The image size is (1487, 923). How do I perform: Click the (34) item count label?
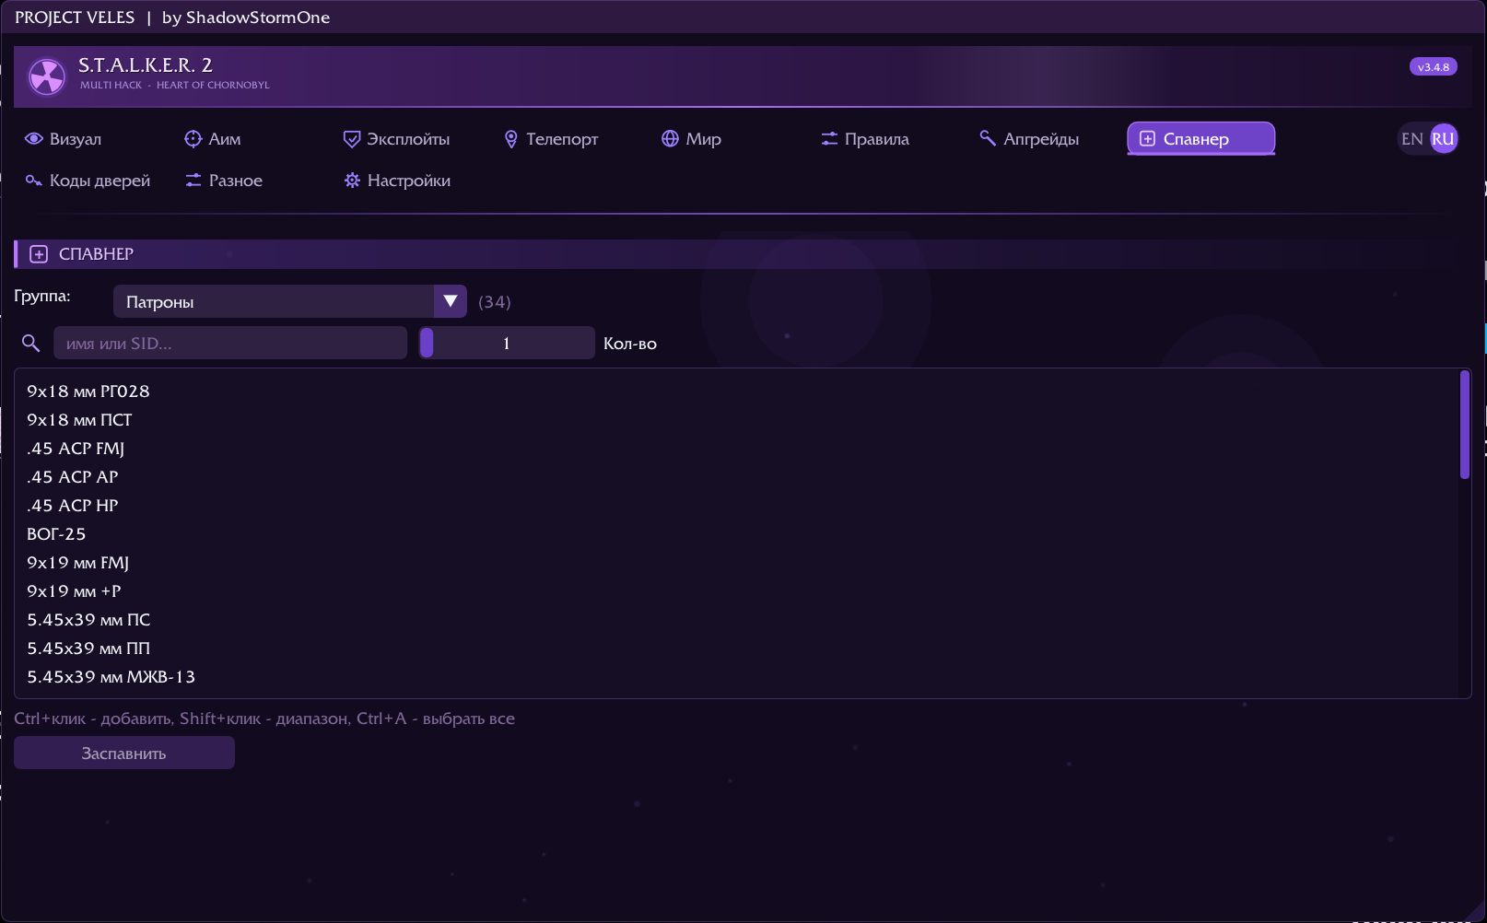[x=495, y=302]
